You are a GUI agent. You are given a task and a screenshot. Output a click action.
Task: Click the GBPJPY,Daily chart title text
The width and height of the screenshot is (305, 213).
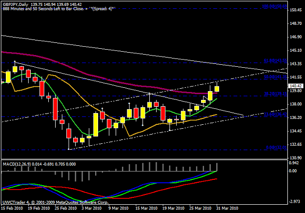pos(16,4)
